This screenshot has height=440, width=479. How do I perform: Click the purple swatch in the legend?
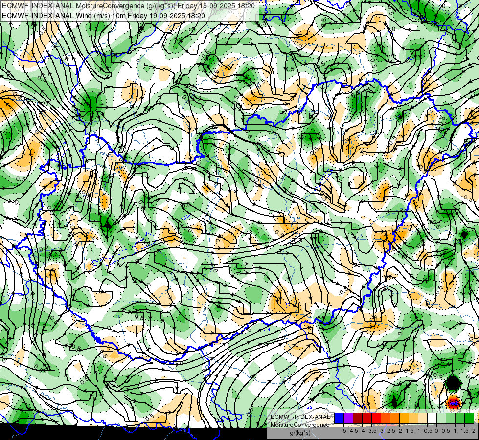348,418
